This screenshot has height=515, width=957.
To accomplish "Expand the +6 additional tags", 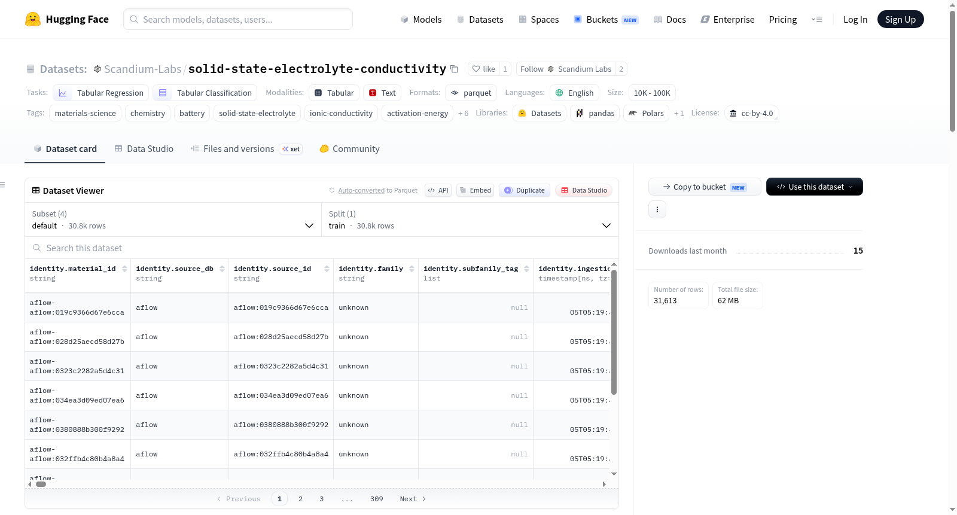I will [x=464, y=113].
